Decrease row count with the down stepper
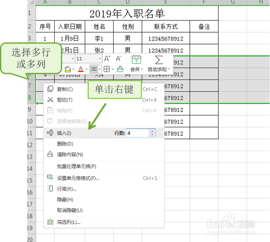This screenshot has width=270, height=242. click(x=152, y=135)
